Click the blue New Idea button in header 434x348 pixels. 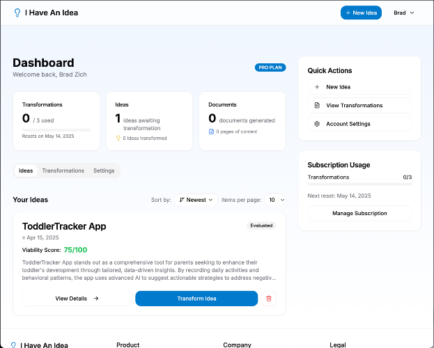click(361, 13)
